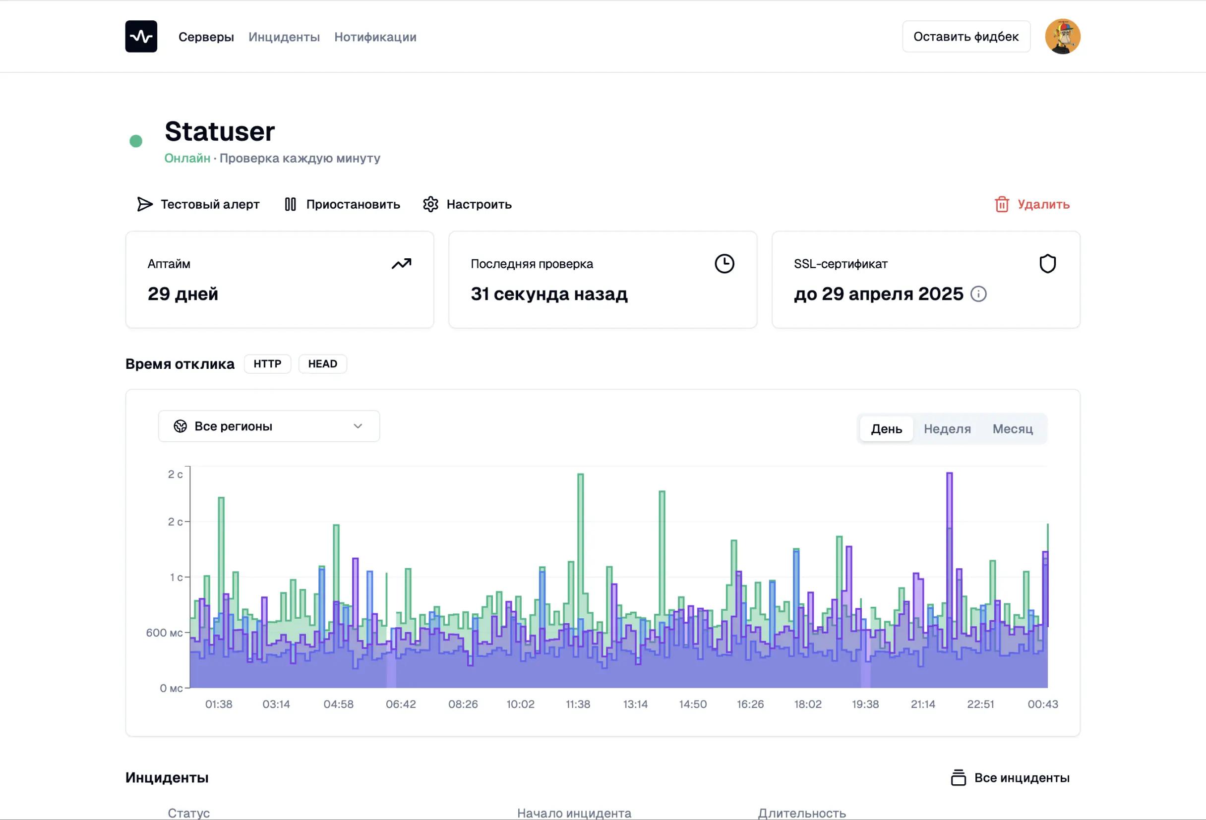The width and height of the screenshot is (1206, 820).
Task: Click the red trash icon to delete monitor
Action: coord(1002,204)
